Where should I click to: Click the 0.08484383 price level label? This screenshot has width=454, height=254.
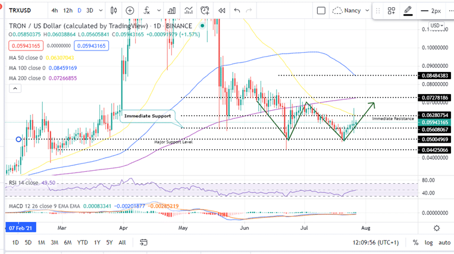[x=435, y=76]
